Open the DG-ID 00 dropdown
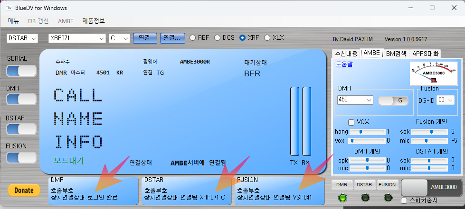Screen dimensions: 465x209 pyautogui.click(x=446, y=100)
